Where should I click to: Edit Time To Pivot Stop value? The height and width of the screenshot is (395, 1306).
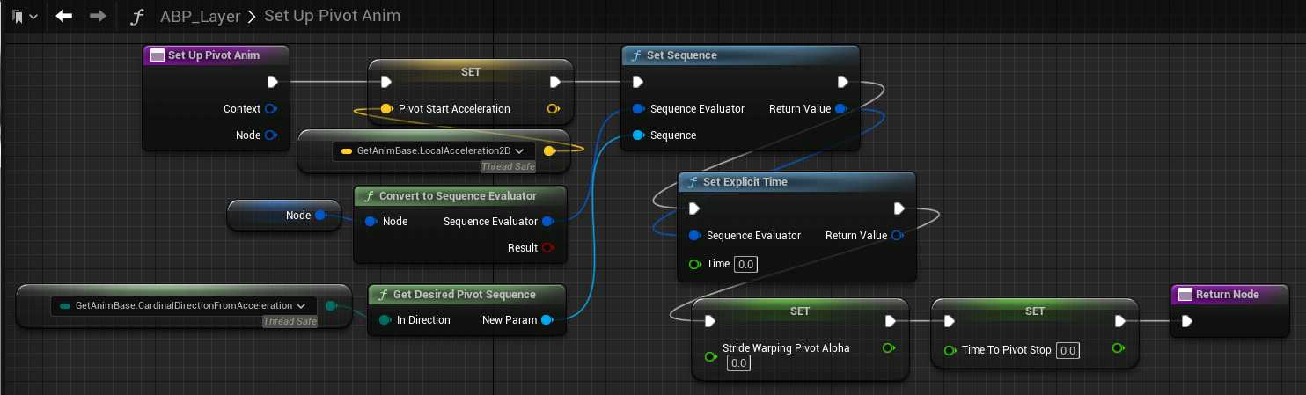(x=1068, y=350)
